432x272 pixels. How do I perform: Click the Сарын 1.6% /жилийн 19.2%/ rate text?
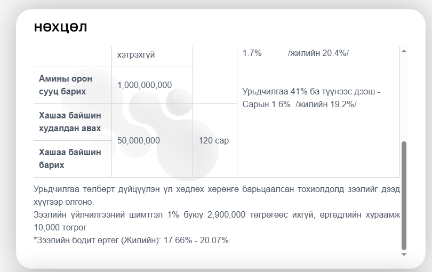click(299, 104)
